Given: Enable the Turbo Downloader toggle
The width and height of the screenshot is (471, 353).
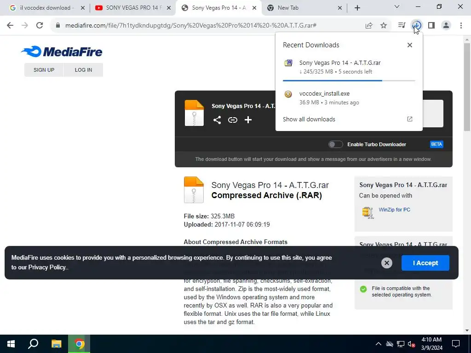Looking at the screenshot, I should pyautogui.click(x=335, y=144).
